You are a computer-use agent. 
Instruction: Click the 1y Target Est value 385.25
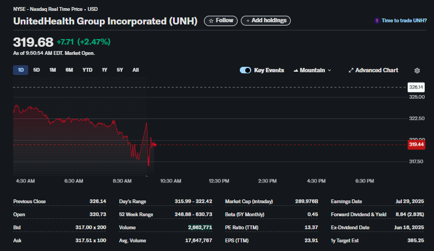click(x=416, y=241)
